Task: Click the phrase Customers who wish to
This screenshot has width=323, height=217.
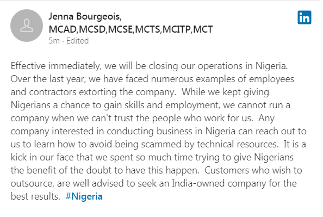Action: 253,170
